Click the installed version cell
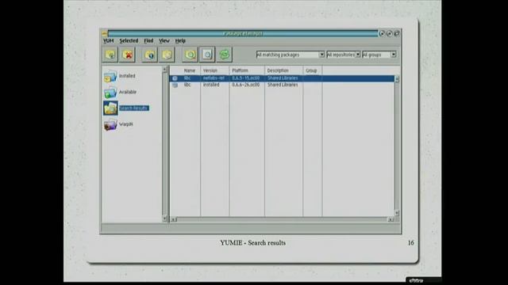 [x=211, y=85]
